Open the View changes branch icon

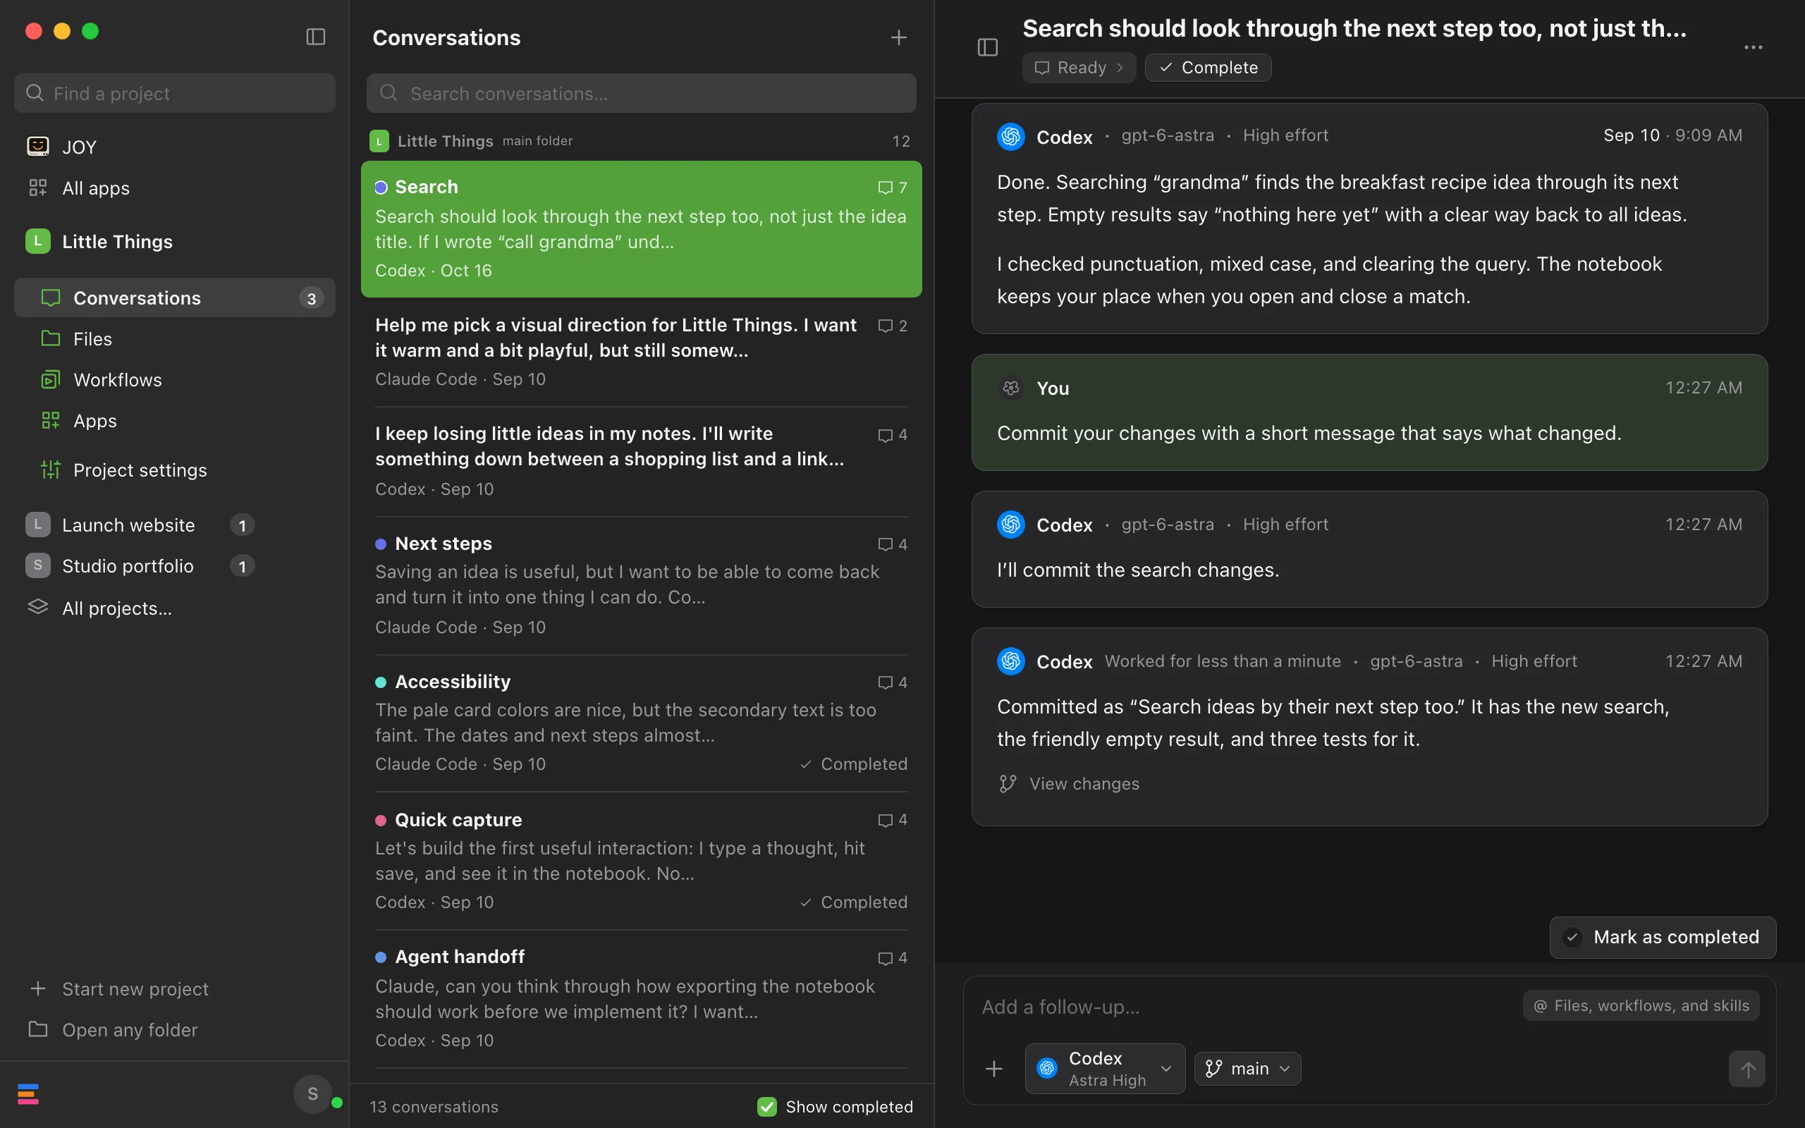(1008, 783)
